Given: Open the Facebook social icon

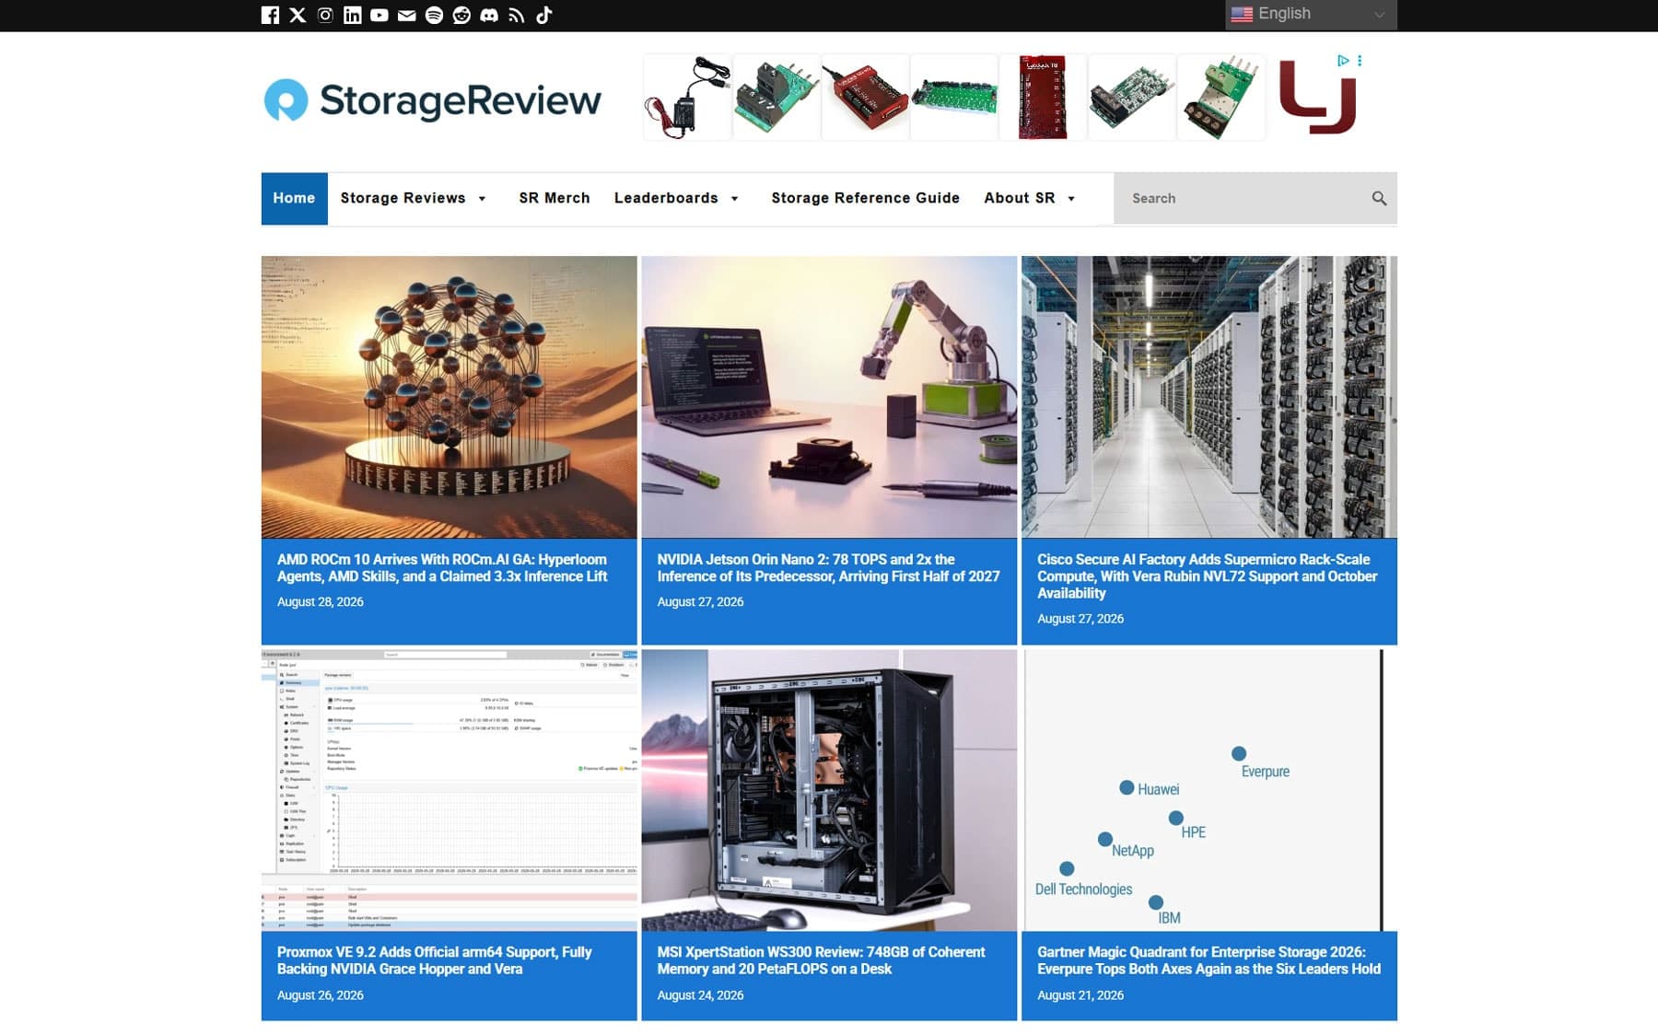Looking at the screenshot, I should tap(270, 15).
